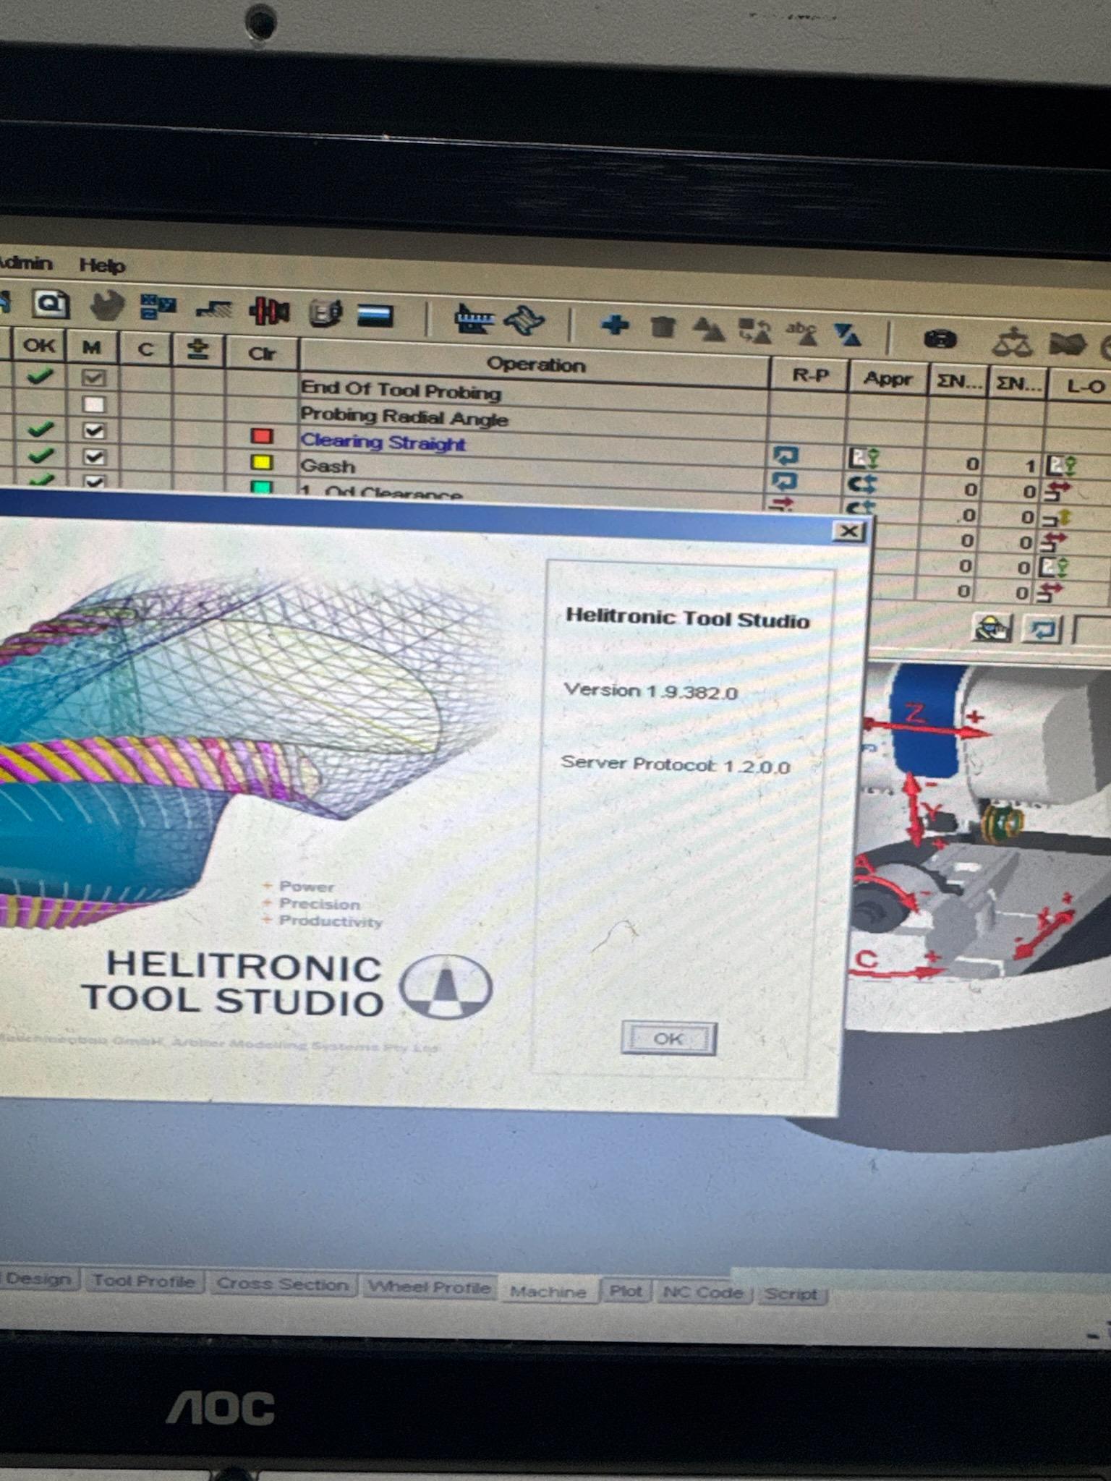This screenshot has height=1481, width=1111.
Task: Click the Clr column header
Action: coord(262,354)
